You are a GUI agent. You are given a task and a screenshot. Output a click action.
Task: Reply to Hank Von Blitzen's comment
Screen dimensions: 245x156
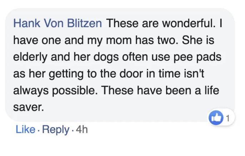pos(56,130)
